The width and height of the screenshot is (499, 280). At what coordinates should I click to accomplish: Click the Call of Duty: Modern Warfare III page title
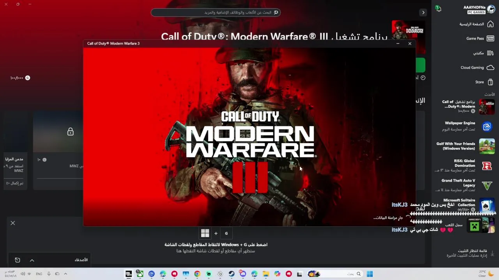tap(274, 37)
